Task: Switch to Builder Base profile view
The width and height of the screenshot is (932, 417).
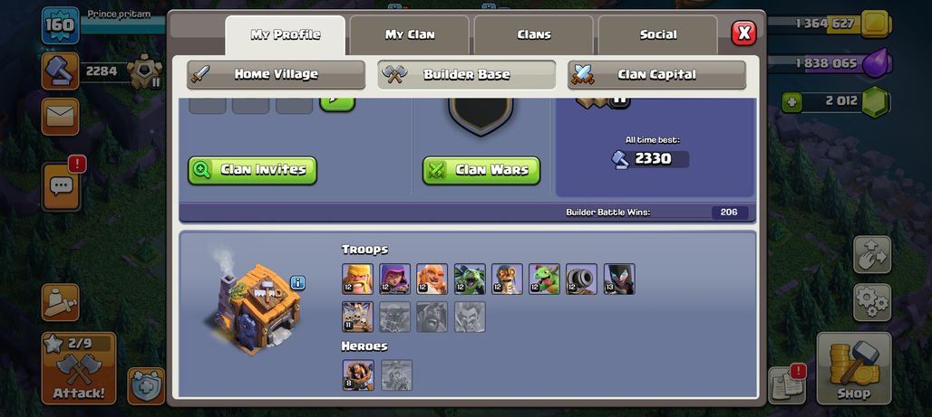Action: click(467, 75)
